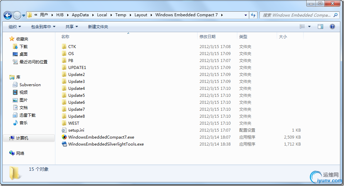The height and width of the screenshot is (186, 344).
Task: Refresh the folder view
Action: [253, 15]
